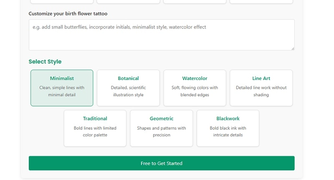Click the Free to Get Started button
The height and width of the screenshot is (180, 334).
pyautogui.click(x=162, y=163)
